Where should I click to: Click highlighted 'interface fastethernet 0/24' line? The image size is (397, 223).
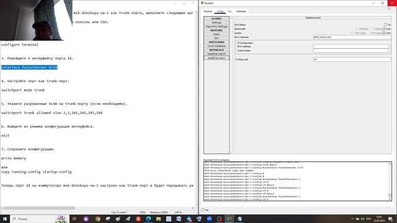click(x=29, y=68)
